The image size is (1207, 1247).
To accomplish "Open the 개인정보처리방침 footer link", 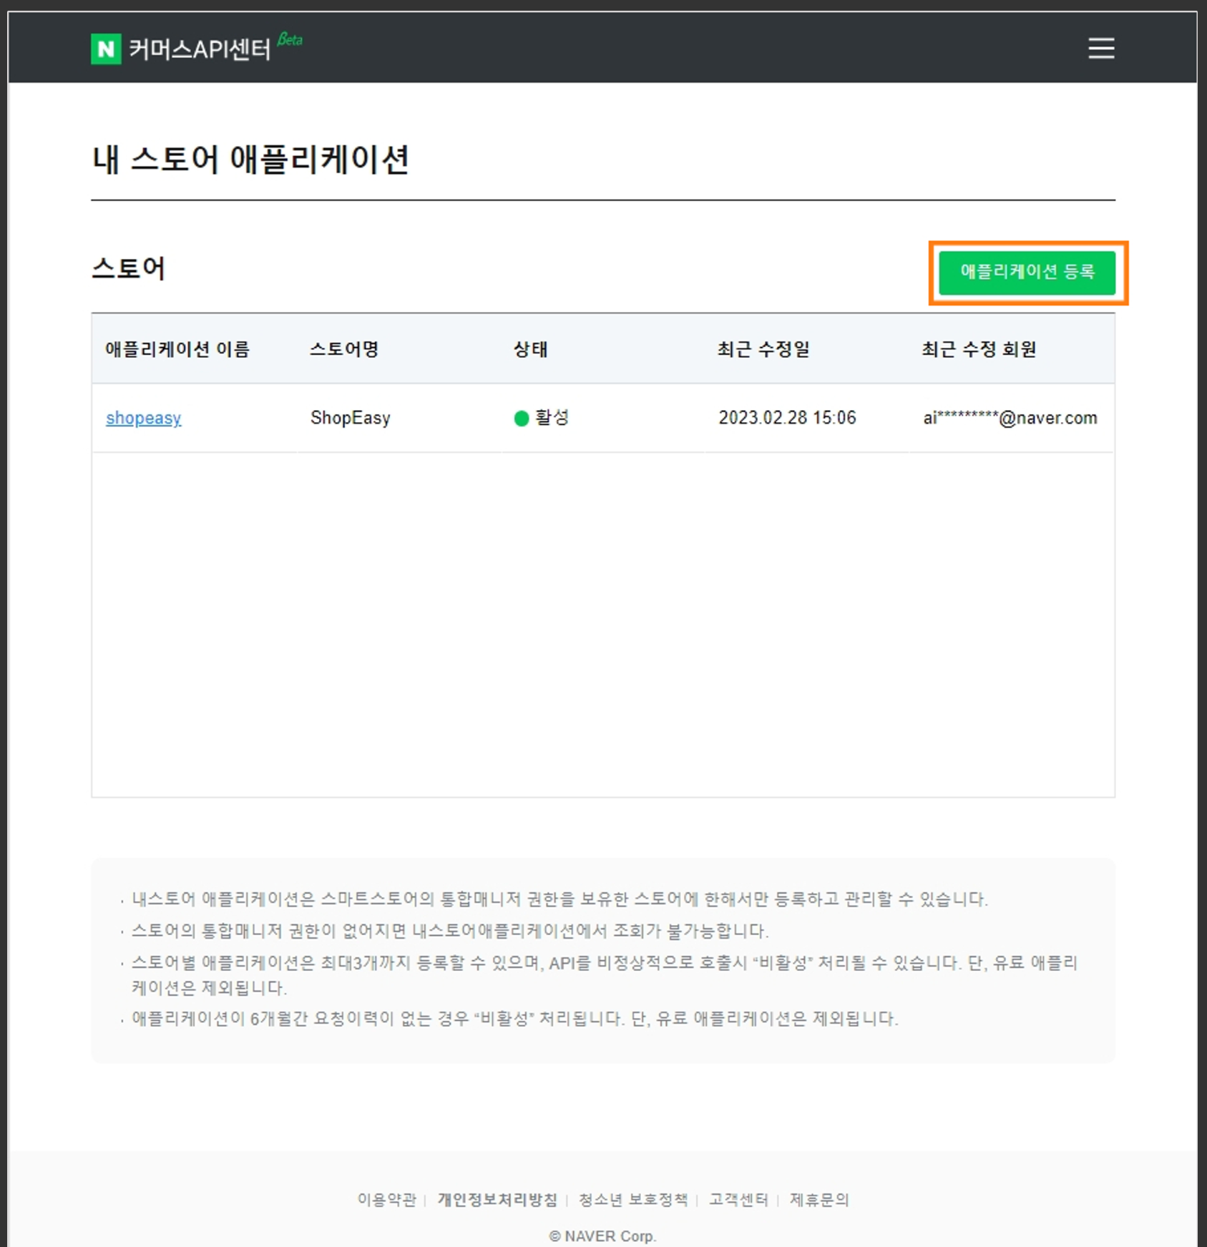I will point(497,1199).
